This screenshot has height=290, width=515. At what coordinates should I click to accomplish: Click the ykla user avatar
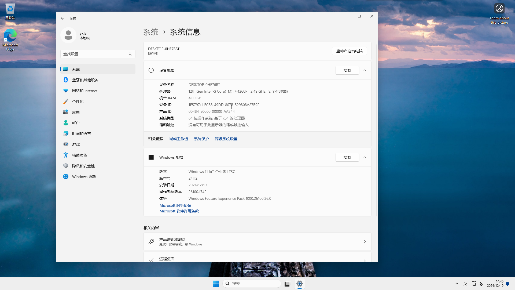68,35
